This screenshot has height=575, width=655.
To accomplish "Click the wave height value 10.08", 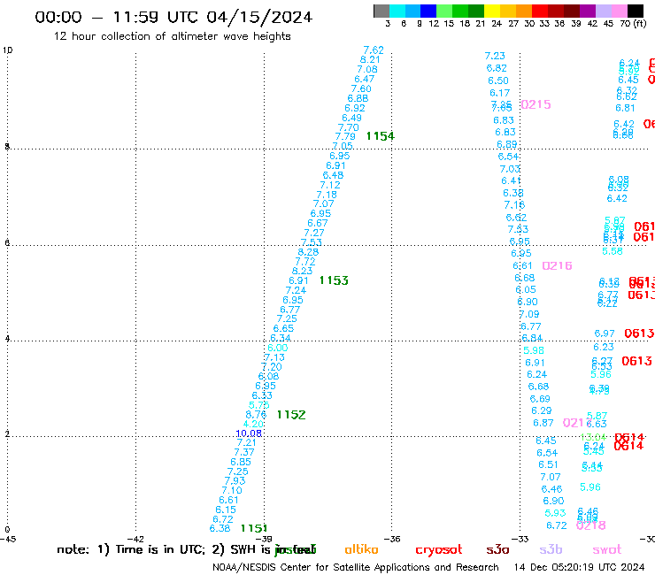I will pyautogui.click(x=249, y=433).
